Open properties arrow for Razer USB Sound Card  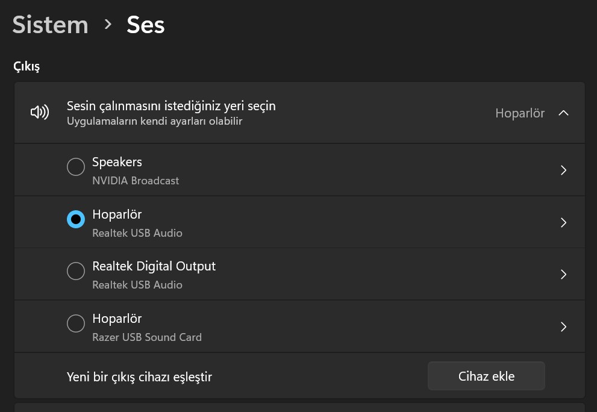[x=563, y=327]
